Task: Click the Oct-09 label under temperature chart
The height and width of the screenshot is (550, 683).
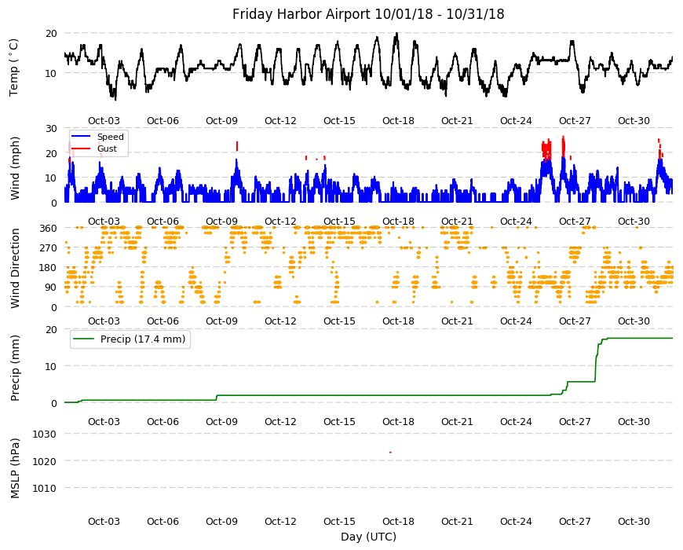Action: [x=221, y=121]
